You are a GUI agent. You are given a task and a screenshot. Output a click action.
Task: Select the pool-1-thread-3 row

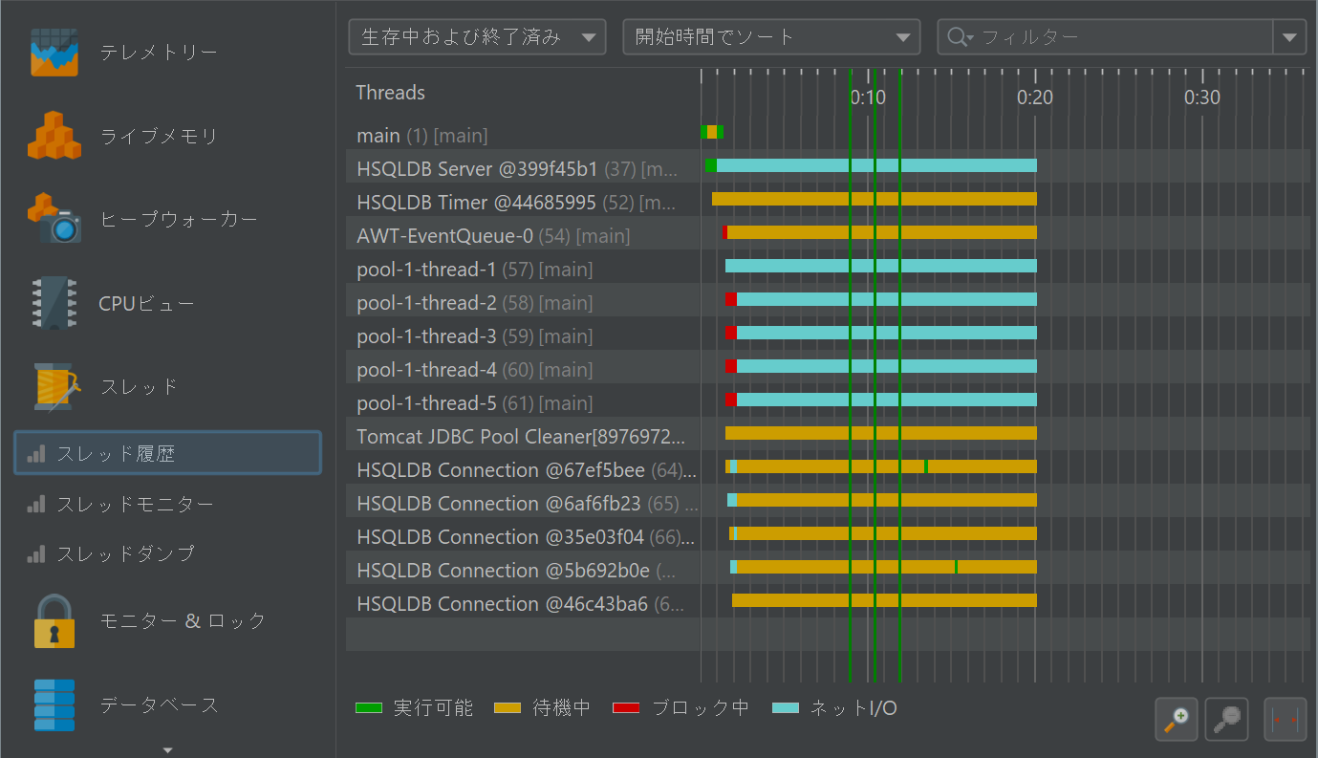point(828,334)
